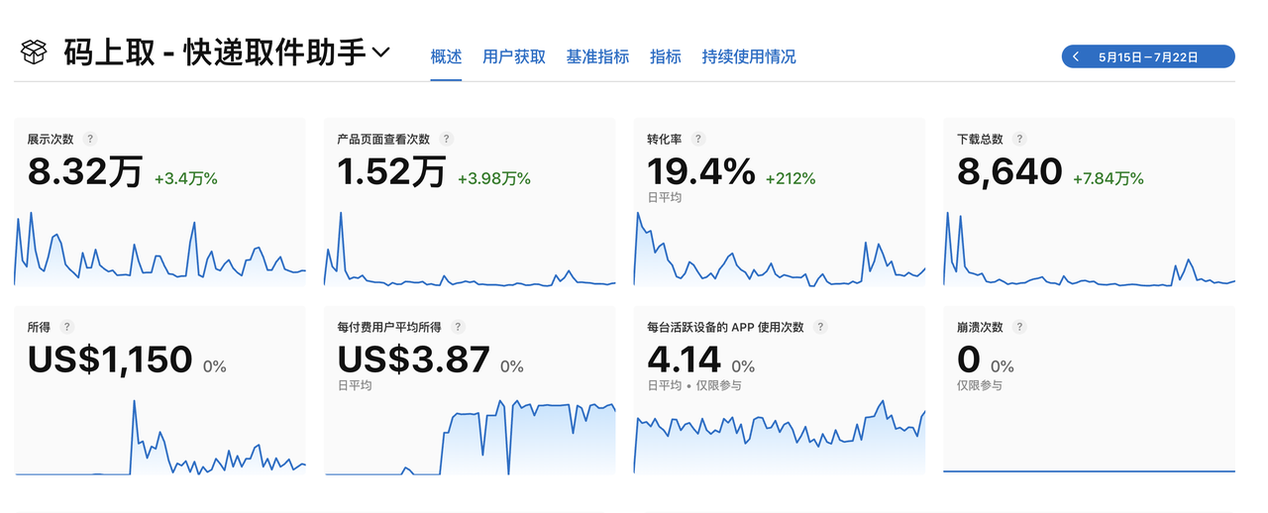Screen dimensions: 1268x513
Task: Click the +3.4万% change indicator
Action: pyautogui.click(x=186, y=178)
